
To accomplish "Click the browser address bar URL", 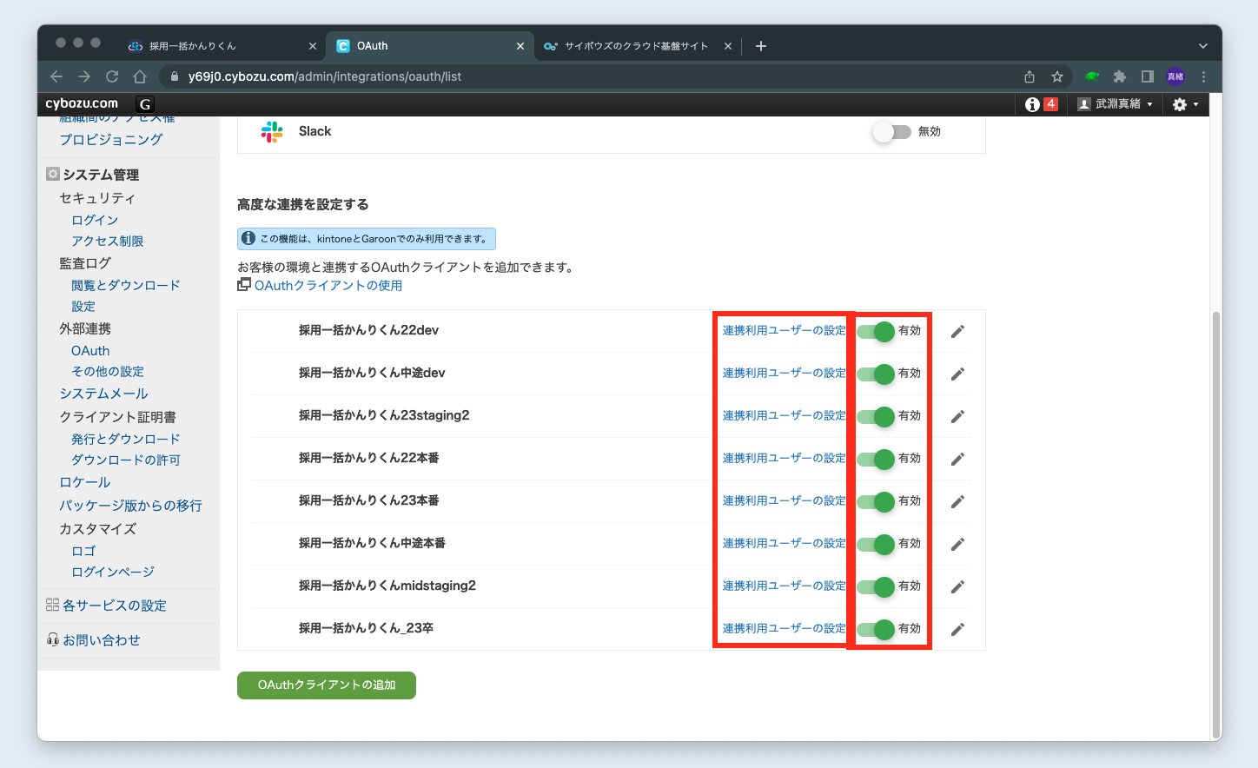I will point(325,76).
